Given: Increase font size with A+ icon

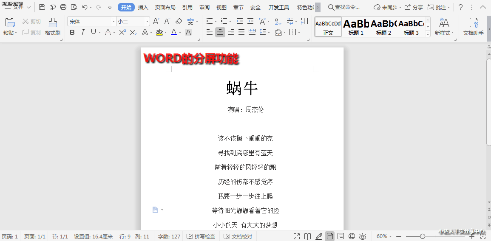Looking at the screenshot, I should (x=156, y=21).
